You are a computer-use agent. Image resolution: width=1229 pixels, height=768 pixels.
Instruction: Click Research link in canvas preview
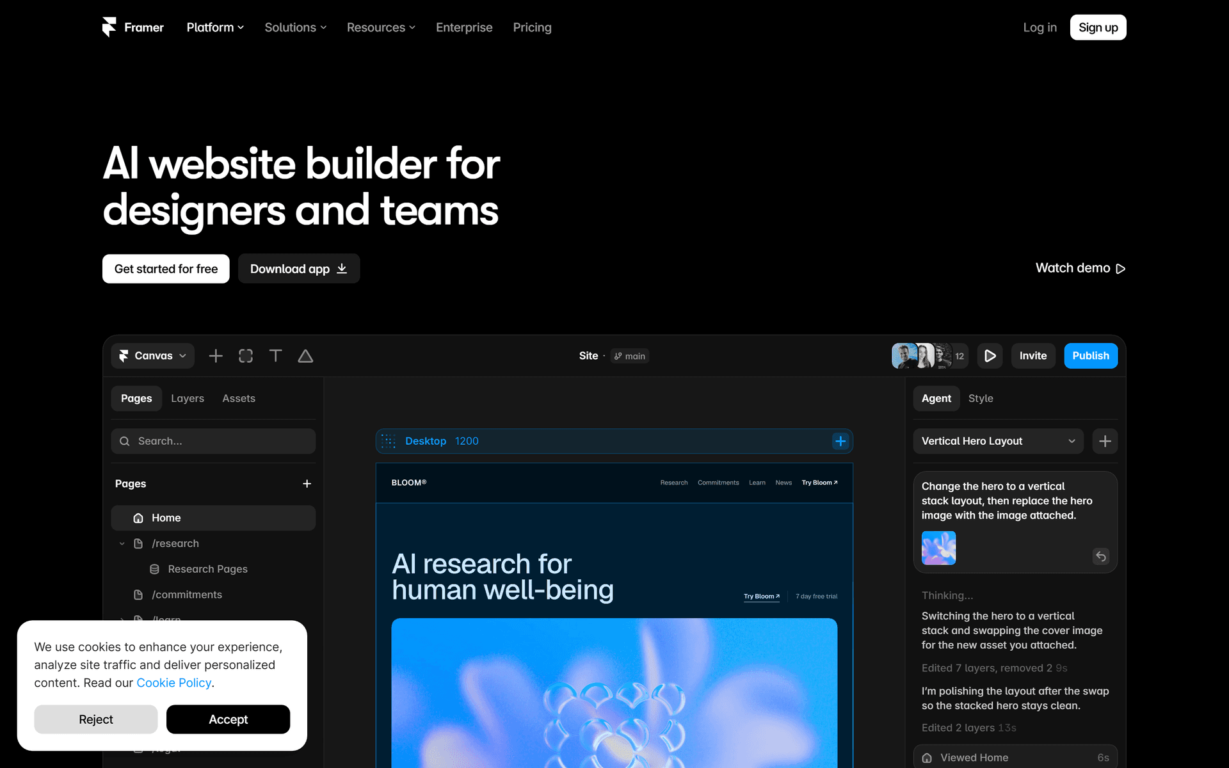(x=674, y=483)
